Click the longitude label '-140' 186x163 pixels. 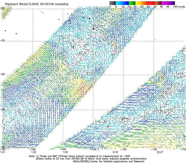click(63, 149)
